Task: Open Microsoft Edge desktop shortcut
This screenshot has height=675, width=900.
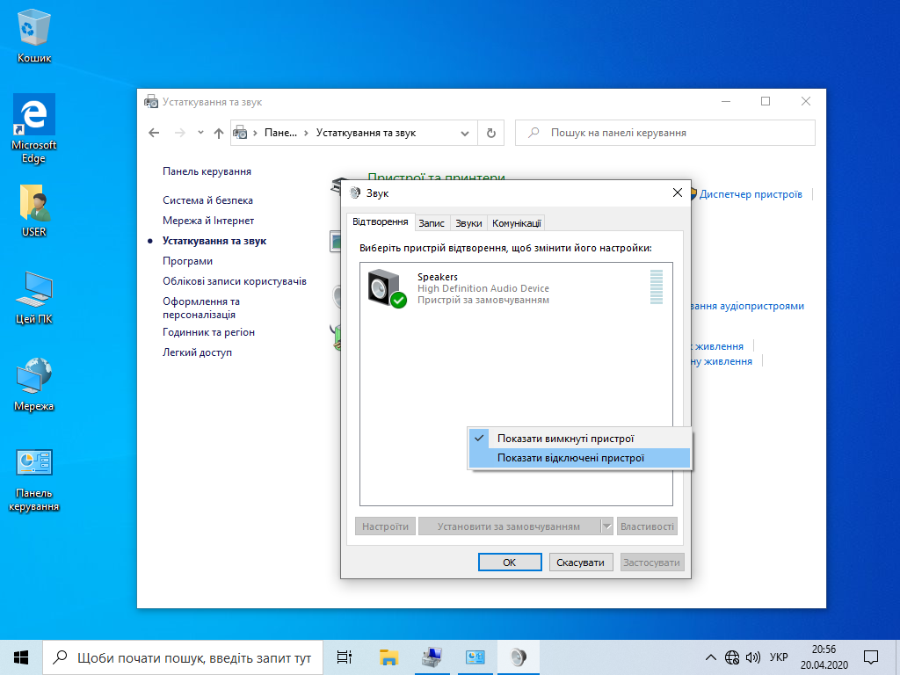Action: (x=34, y=128)
